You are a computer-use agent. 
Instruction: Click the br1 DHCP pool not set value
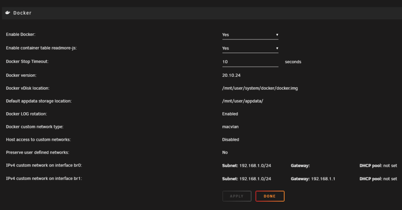(x=390, y=179)
